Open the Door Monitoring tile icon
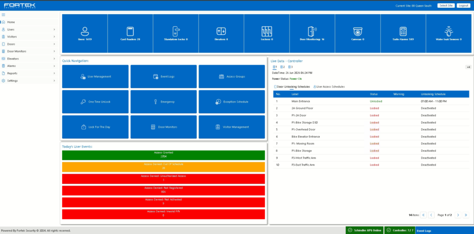This screenshot has width=474, height=234. pos(312,31)
